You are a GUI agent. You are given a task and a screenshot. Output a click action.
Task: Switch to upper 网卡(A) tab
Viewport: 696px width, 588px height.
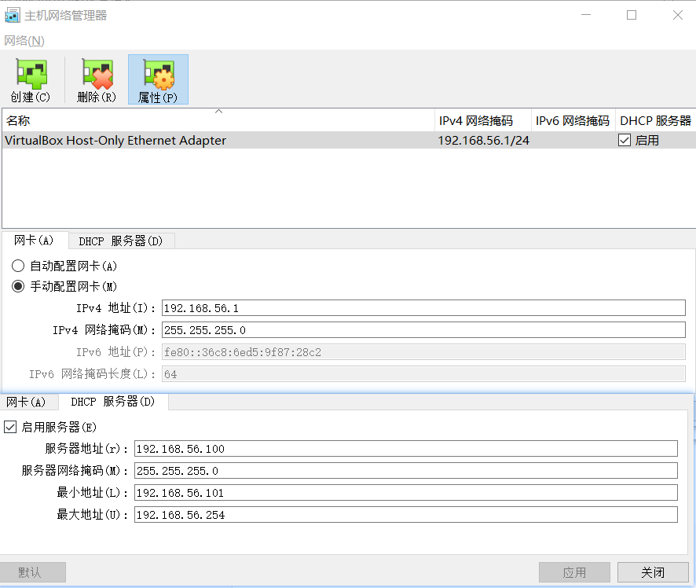tap(35, 241)
